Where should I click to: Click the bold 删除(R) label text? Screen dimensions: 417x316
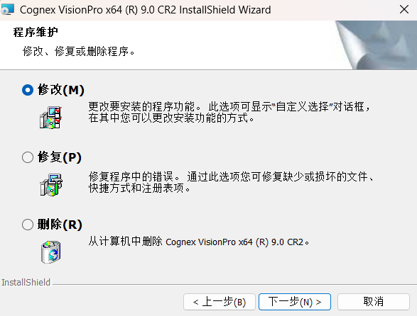pyautogui.click(x=60, y=225)
